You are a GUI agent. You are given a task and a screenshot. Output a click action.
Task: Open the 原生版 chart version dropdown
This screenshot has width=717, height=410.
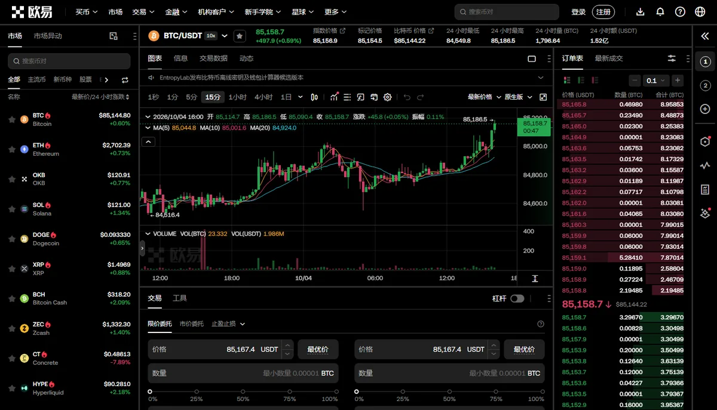point(519,97)
